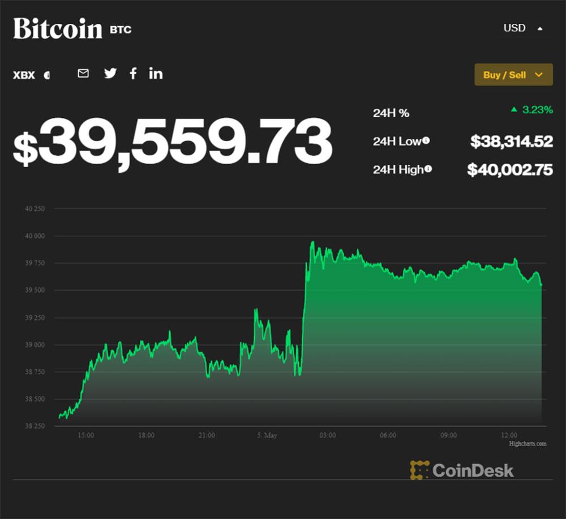The image size is (566, 519).
Task: Open the USD currency dropdown
Action: pyautogui.click(x=522, y=28)
